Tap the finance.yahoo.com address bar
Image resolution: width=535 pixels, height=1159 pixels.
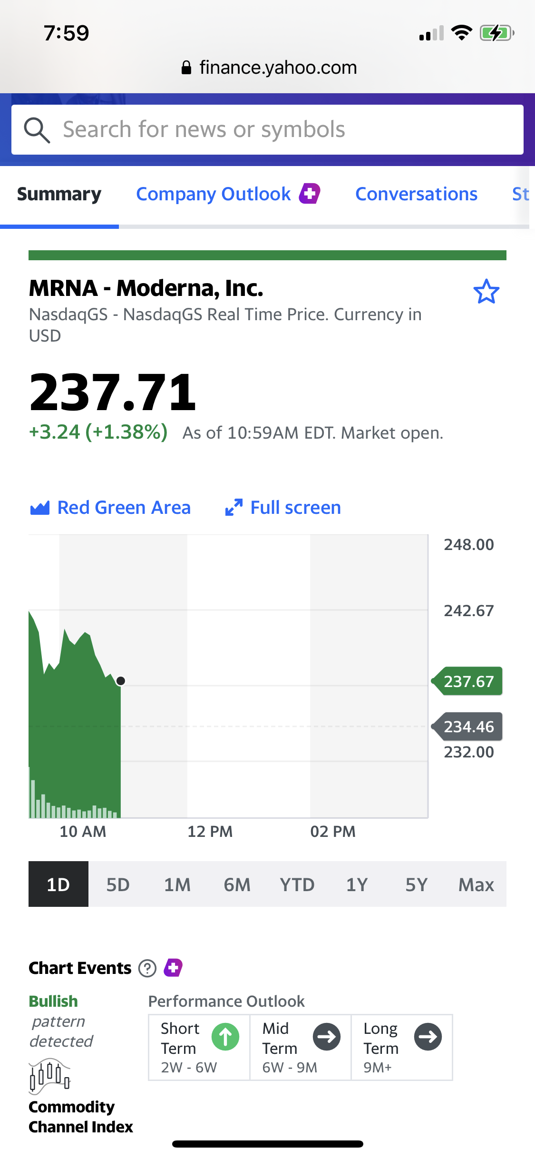coord(269,68)
